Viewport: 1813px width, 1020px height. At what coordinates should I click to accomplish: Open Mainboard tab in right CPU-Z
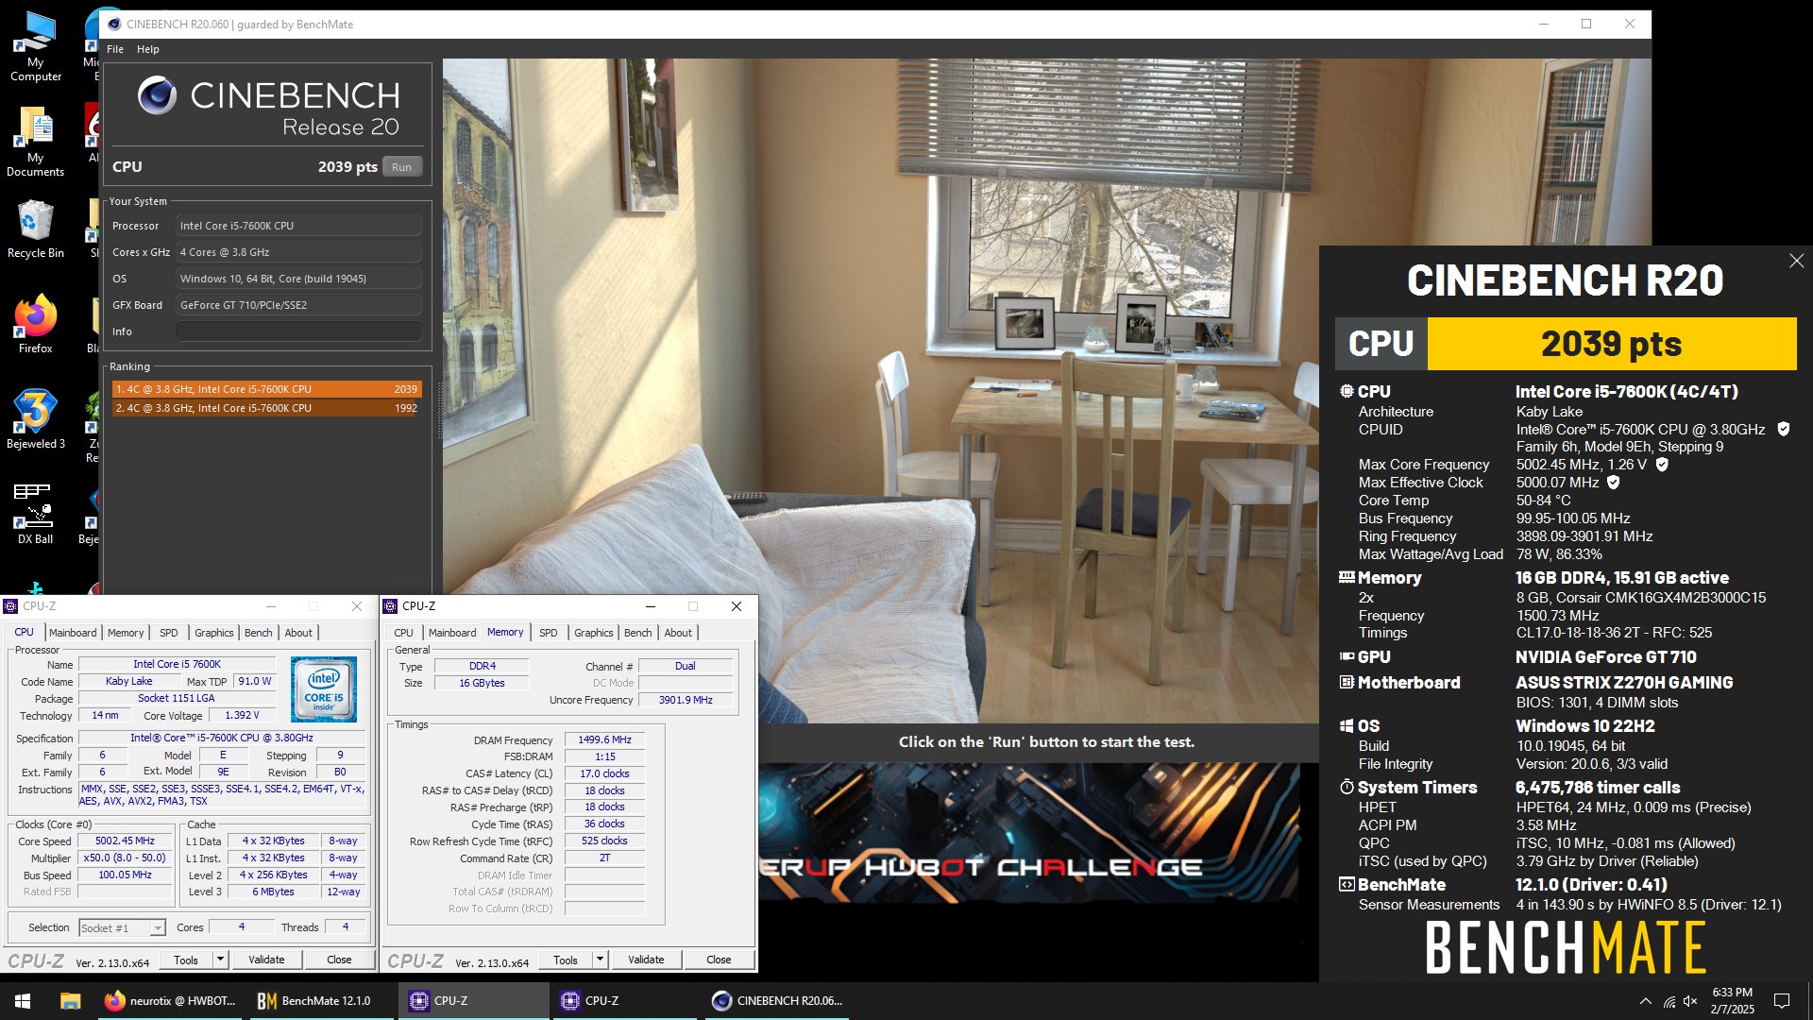pos(452,633)
